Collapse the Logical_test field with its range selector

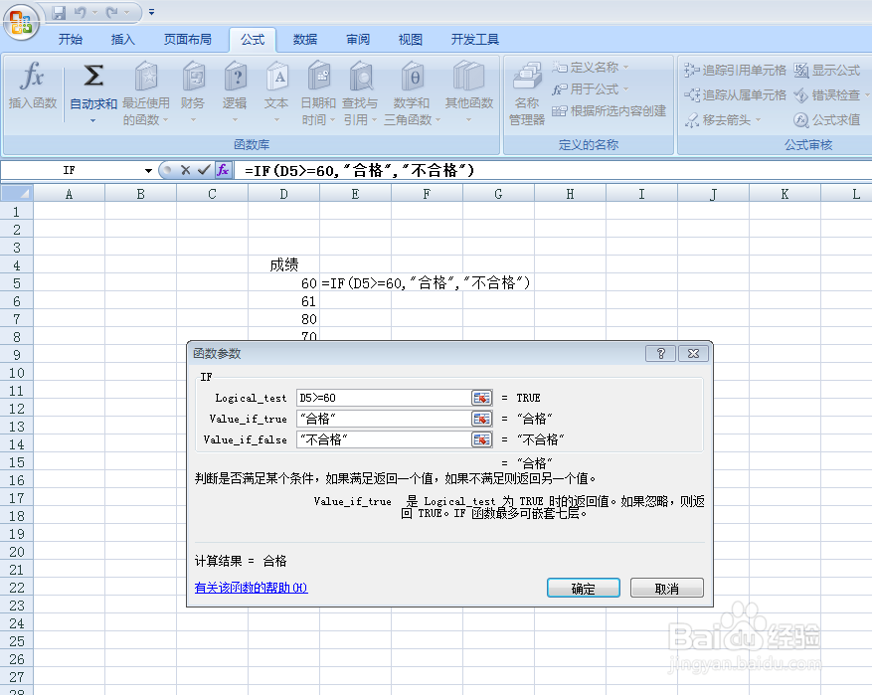[482, 397]
